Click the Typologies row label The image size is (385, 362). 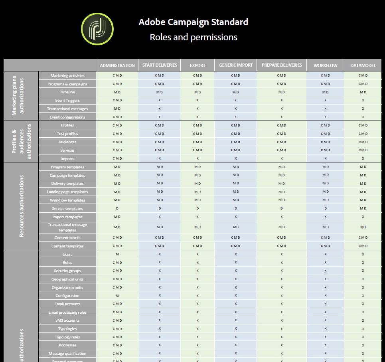tap(67, 329)
